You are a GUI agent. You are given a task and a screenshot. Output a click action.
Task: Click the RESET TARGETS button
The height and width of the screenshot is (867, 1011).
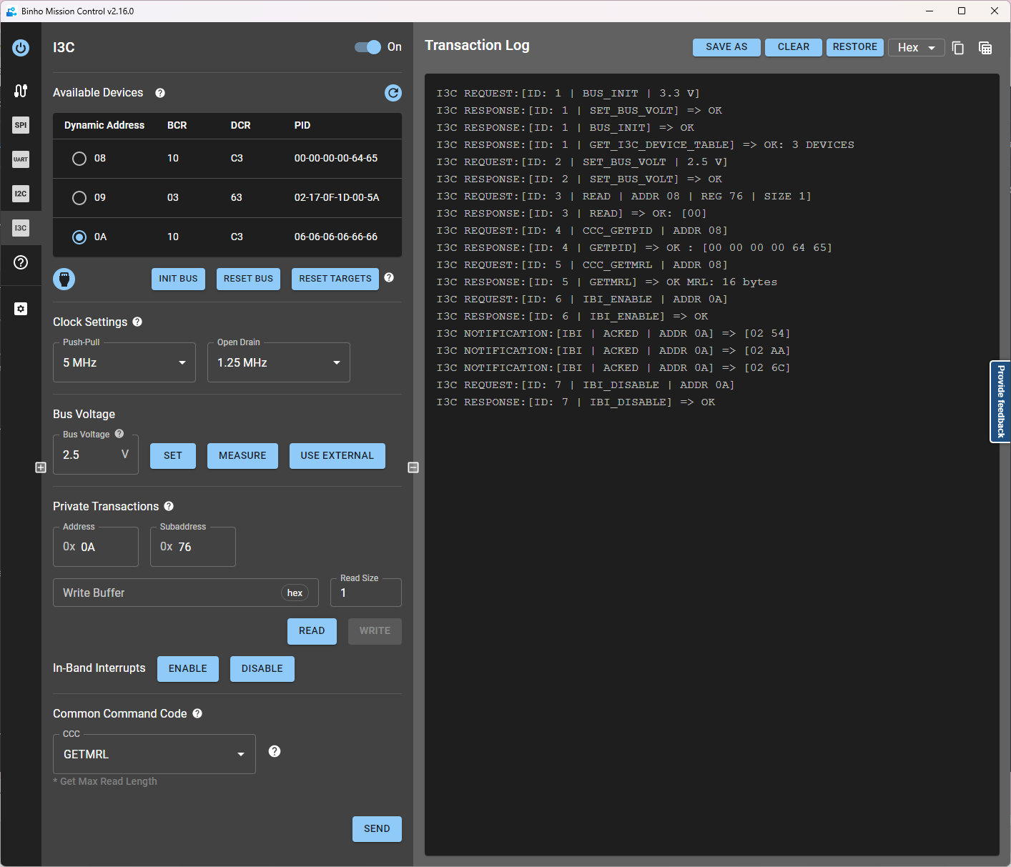[x=335, y=279]
